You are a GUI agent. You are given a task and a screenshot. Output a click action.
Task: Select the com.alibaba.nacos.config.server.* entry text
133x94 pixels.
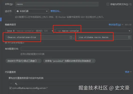pyautogui.click(x=30, y=88)
